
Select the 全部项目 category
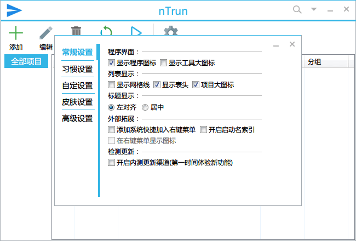pos(26,61)
